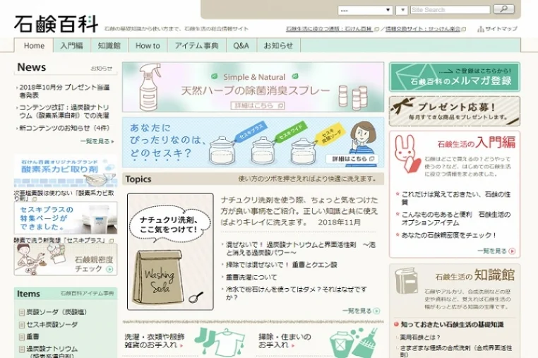Open 掃除では混ぜないで！重曹とクエン酸 topic

click(281, 265)
